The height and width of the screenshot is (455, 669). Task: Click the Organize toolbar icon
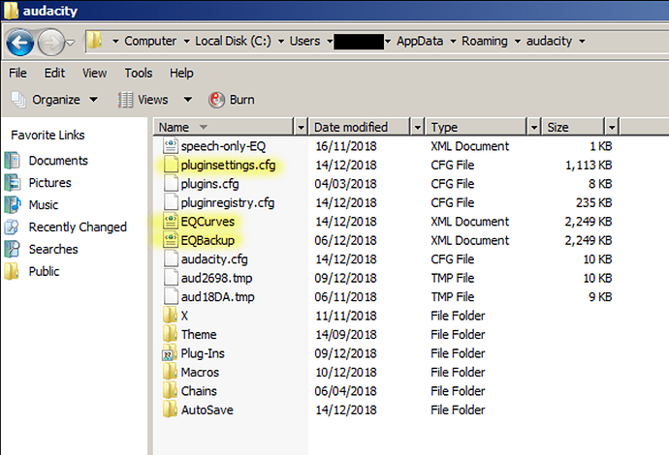click(18, 100)
